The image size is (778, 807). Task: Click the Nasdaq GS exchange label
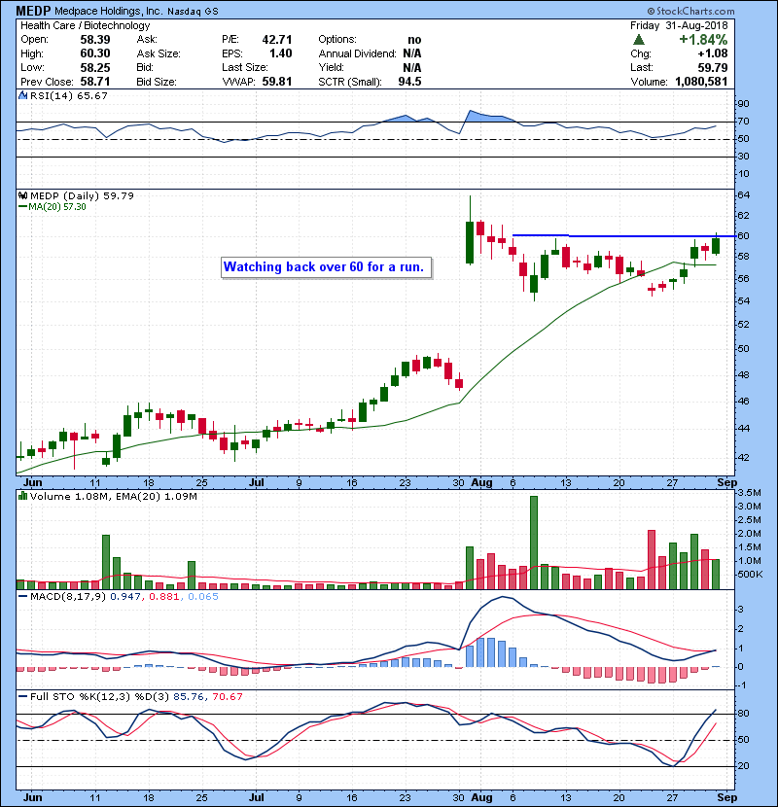(x=193, y=12)
